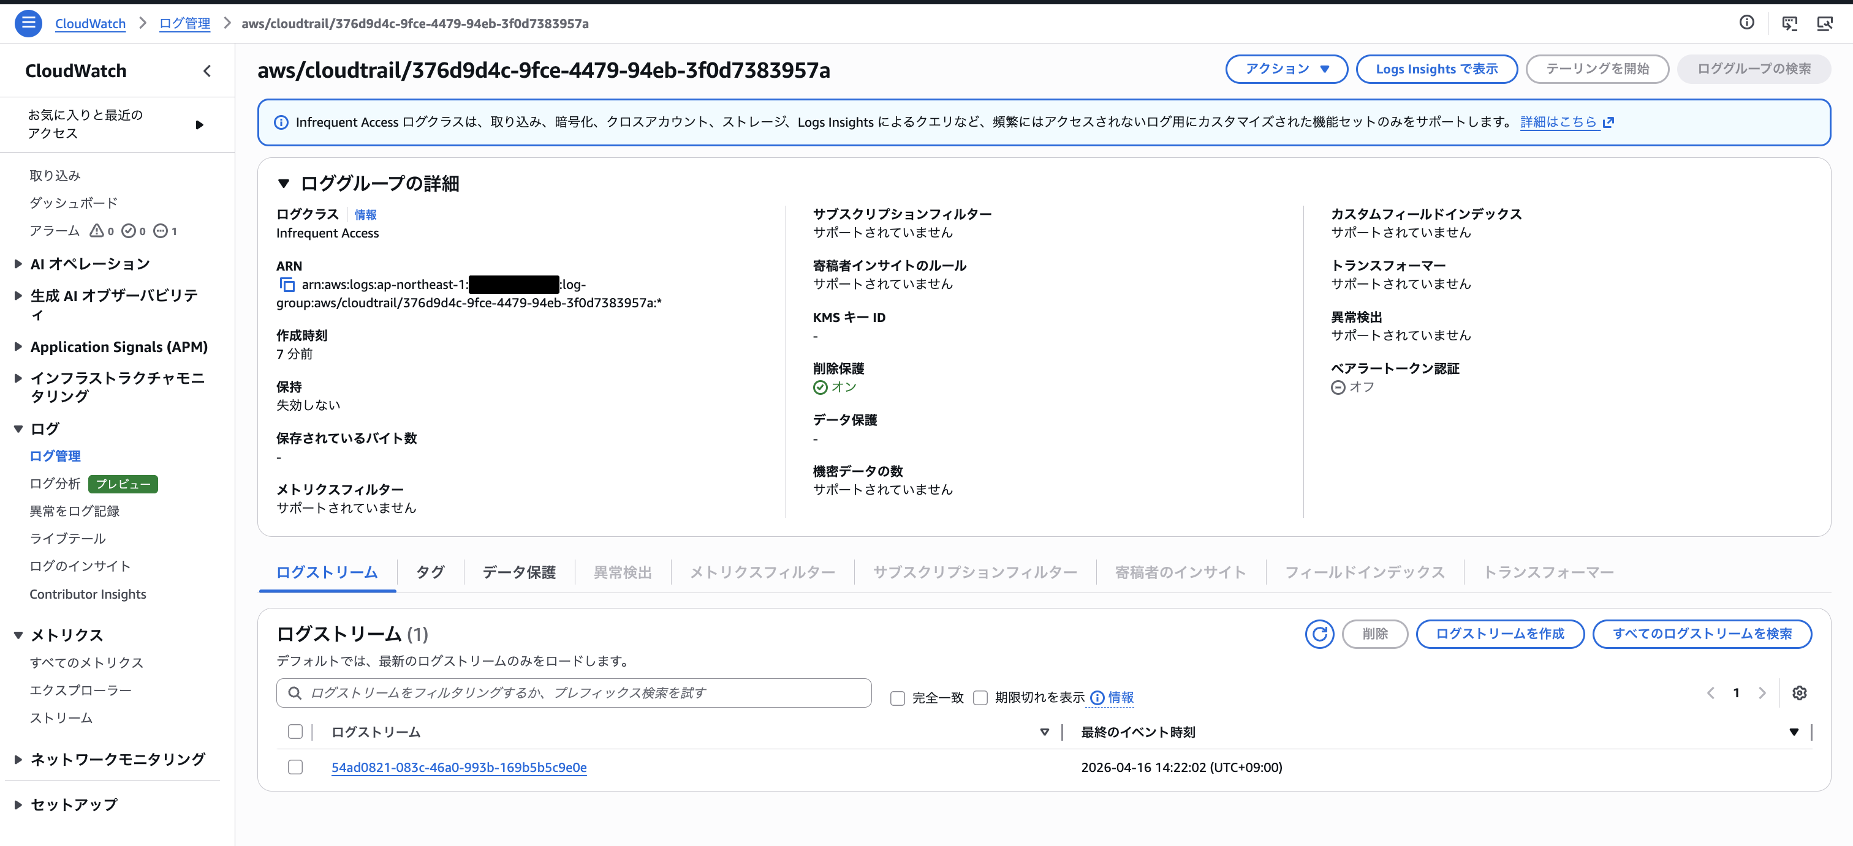Enable the 完全一致 exact match checkbox
Screen dimensions: 1853x846
click(x=897, y=698)
